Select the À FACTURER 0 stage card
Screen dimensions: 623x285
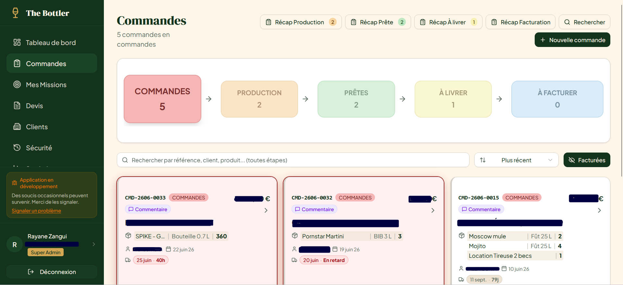pos(557,99)
